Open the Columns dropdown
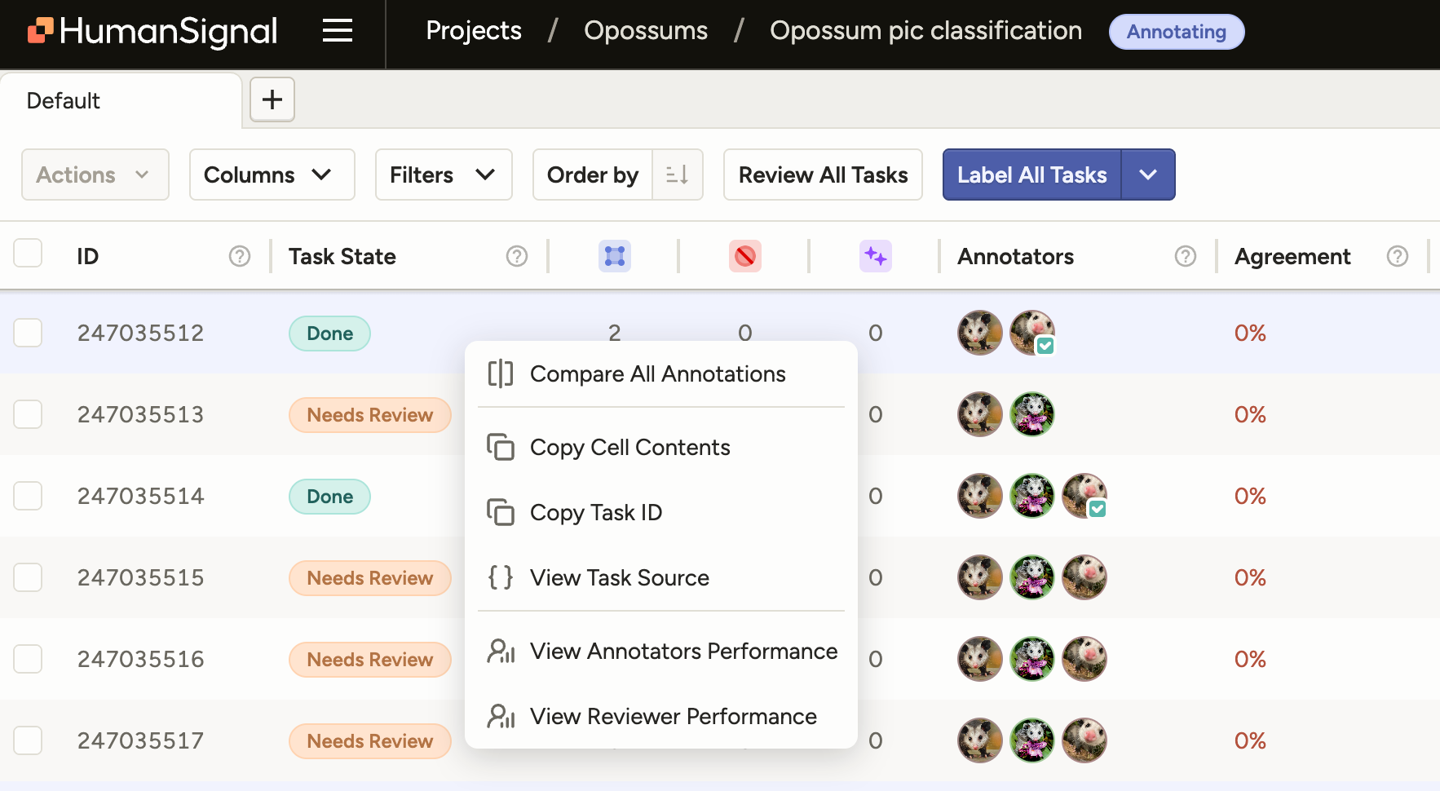This screenshot has width=1440, height=791. 272,175
